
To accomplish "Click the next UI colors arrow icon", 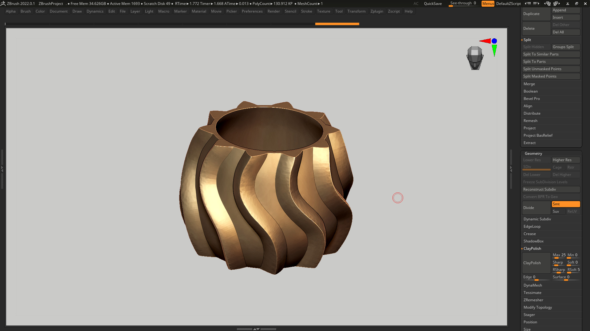I will point(536,4).
